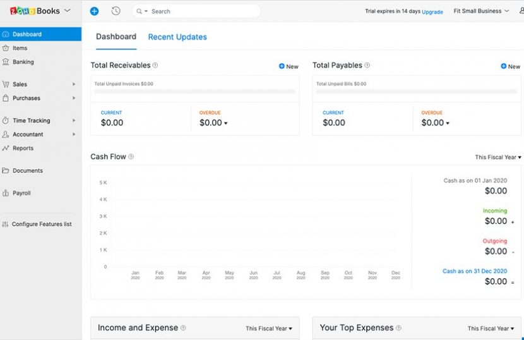Viewport: 524px width, 340px height.
Task: Select the Dashboard tab heading
Action: (x=116, y=37)
